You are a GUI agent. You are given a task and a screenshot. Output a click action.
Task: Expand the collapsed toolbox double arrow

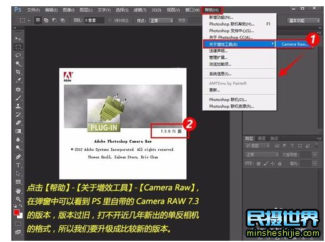15,28
